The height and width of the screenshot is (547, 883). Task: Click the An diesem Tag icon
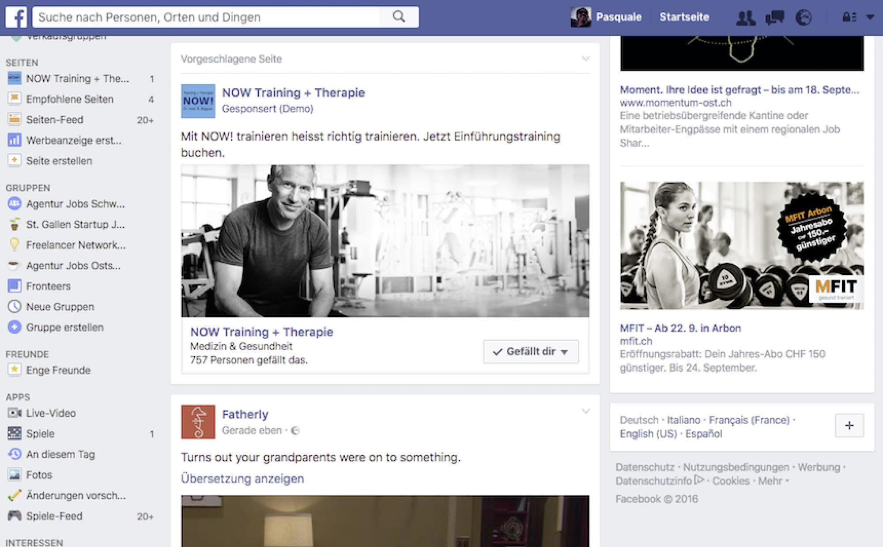click(x=14, y=454)
